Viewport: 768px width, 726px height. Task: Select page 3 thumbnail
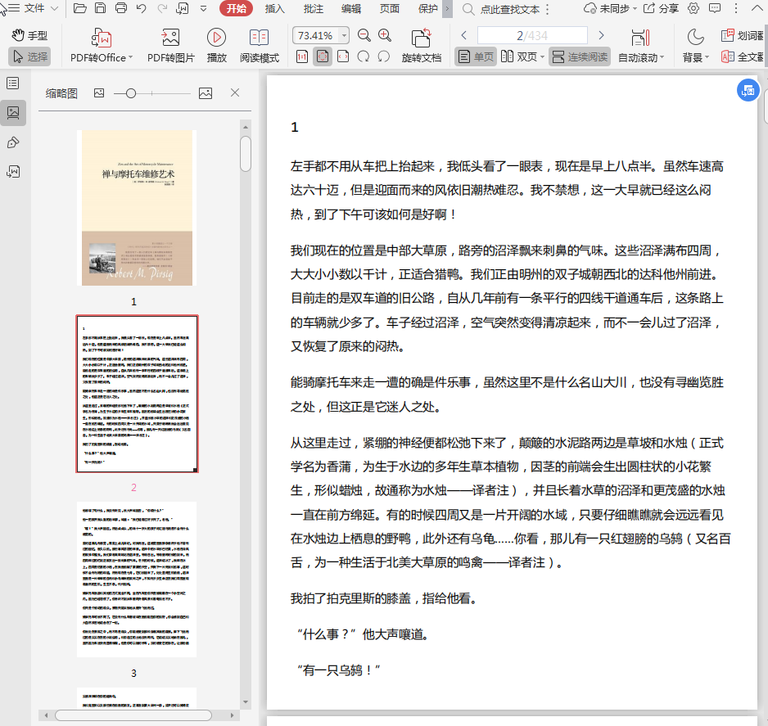point(137,579)
